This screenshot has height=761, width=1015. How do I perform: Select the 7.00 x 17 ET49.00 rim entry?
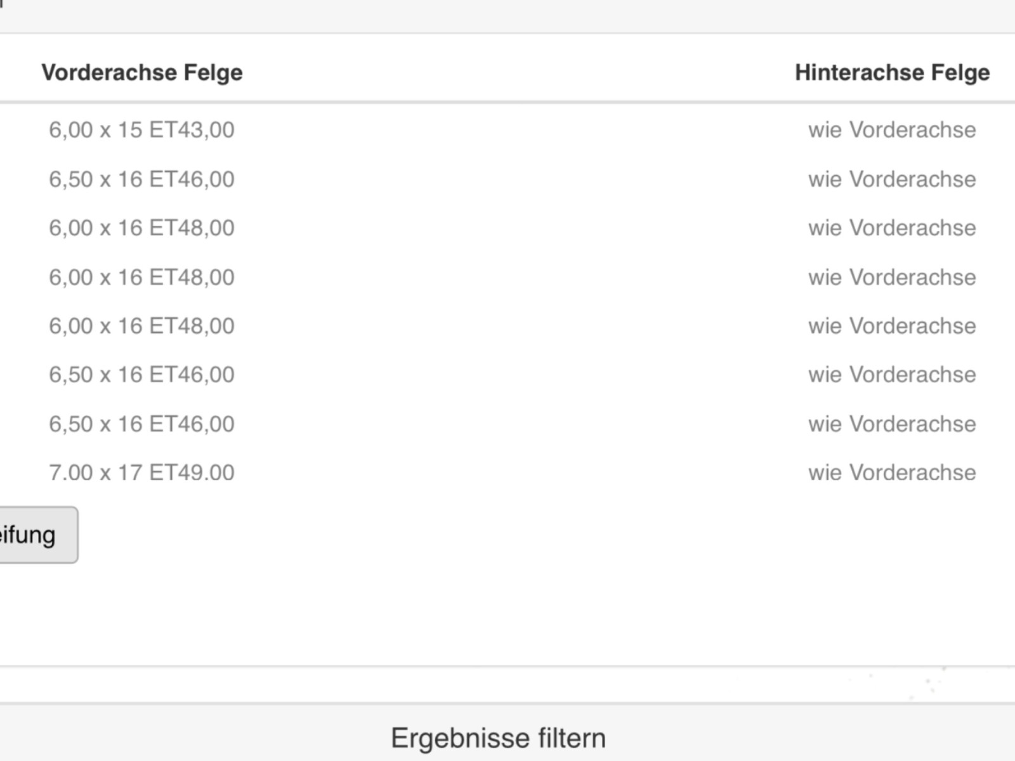141,472
